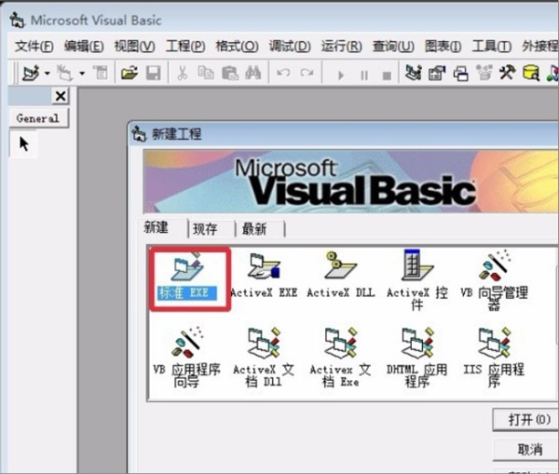
Task: Switch to the 现存 tab
Action: (x=205, y=229)
